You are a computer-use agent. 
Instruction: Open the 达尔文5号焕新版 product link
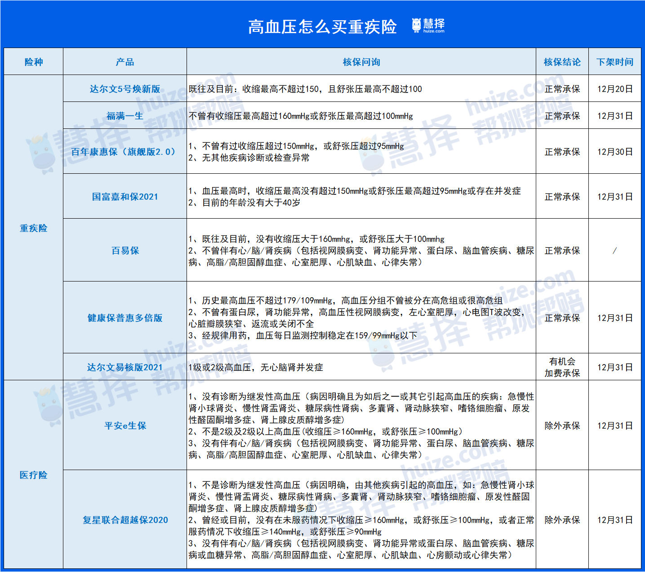(x=125, y=89)
